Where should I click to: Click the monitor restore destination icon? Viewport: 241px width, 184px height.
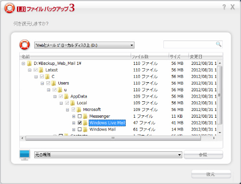pyautogui.click(x=25, y=155)
